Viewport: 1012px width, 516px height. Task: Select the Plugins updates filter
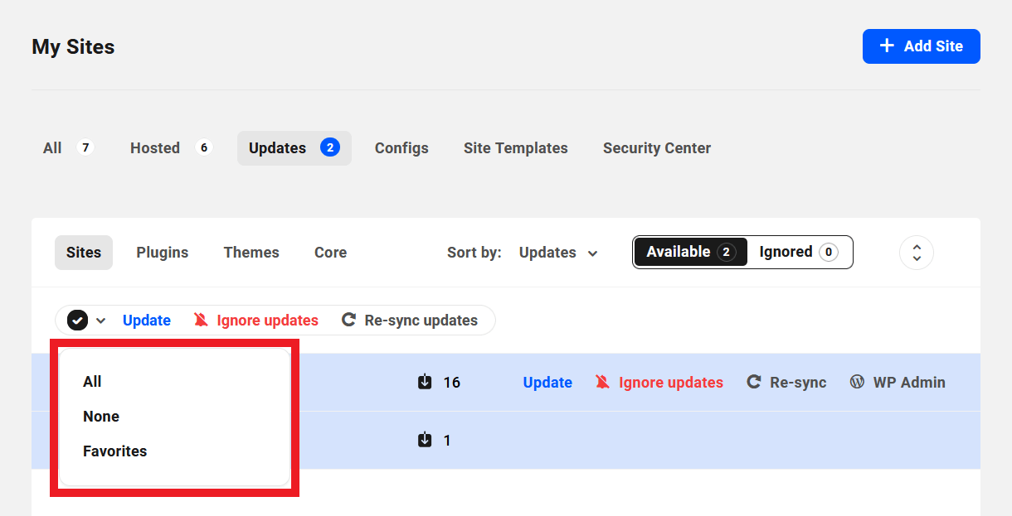pyautogui.click(x=163, y=253)
